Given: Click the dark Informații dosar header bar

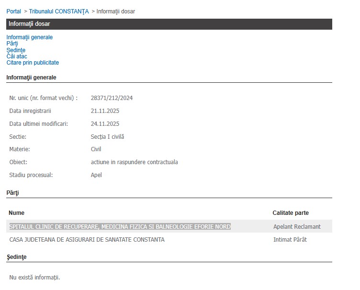Looking at the screenshot, I should click(x=169, y=24).
